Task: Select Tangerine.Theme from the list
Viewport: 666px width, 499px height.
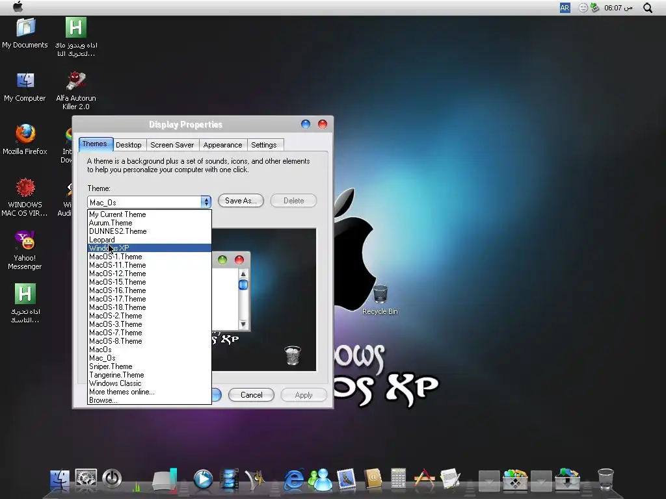Action: click(x=150, y=375)
